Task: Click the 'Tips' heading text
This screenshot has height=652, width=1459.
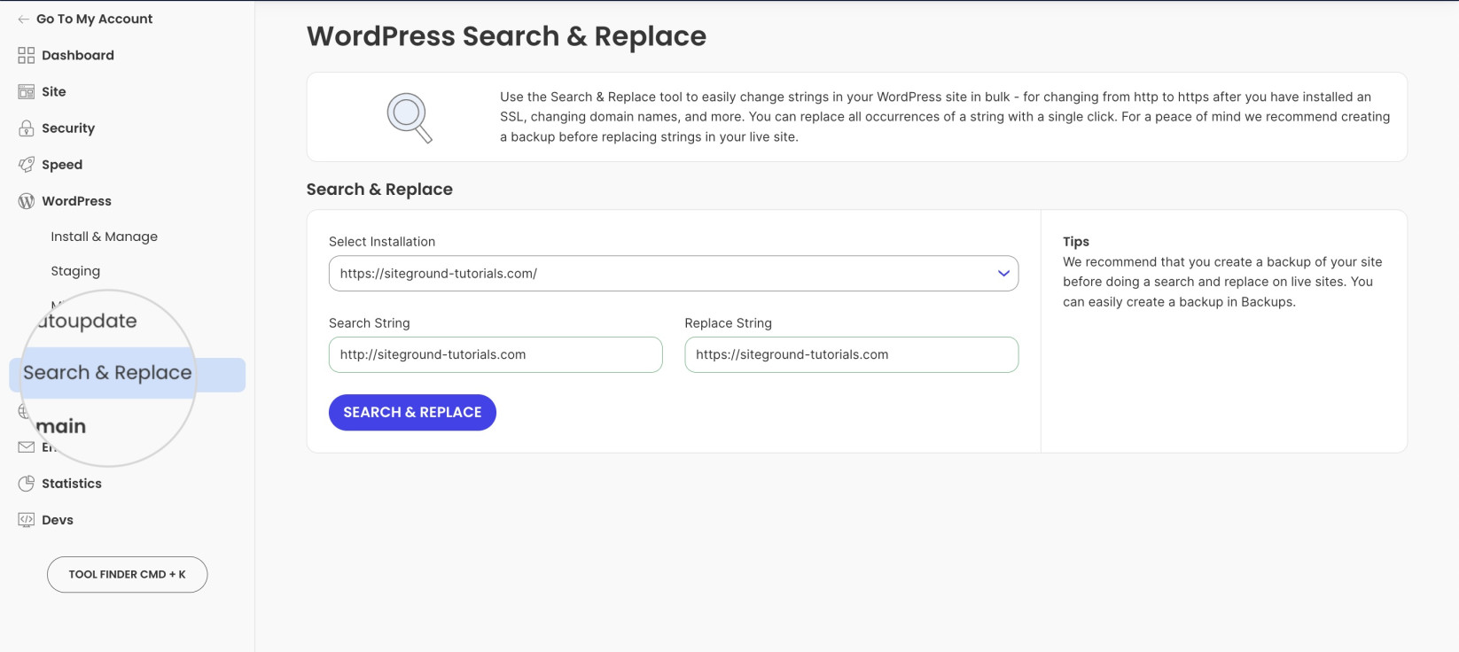Action: point(1076,241)
